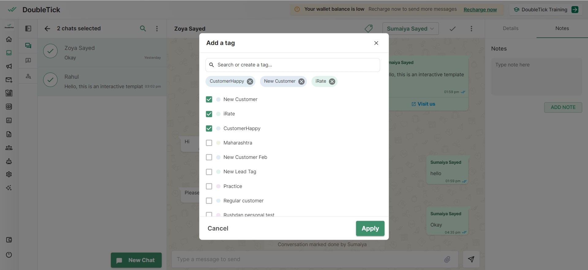Enable the Practice tag checkbox

click(x=209, y=186)
